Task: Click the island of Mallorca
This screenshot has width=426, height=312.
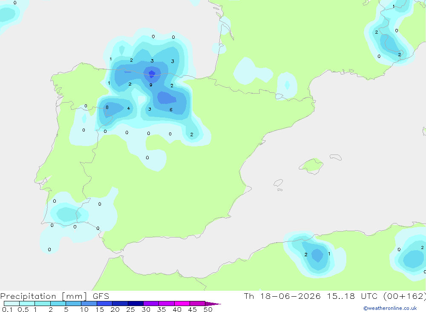Action: 311,166
